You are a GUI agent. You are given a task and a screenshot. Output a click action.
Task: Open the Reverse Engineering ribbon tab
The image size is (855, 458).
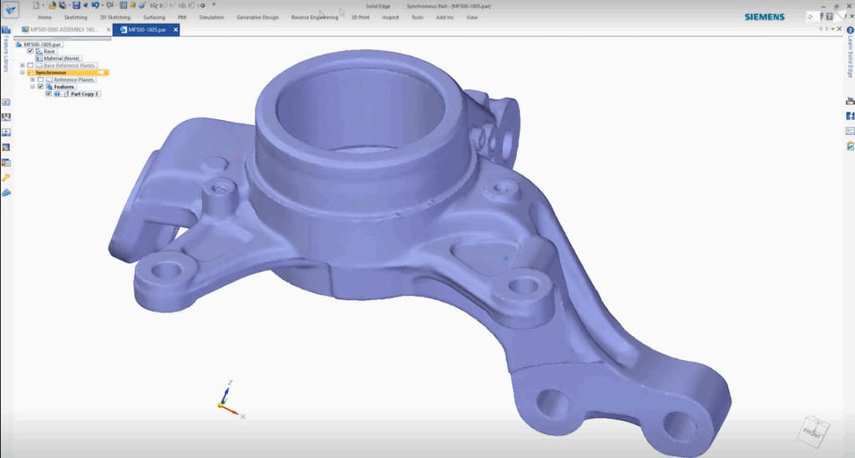pos(314,18)
